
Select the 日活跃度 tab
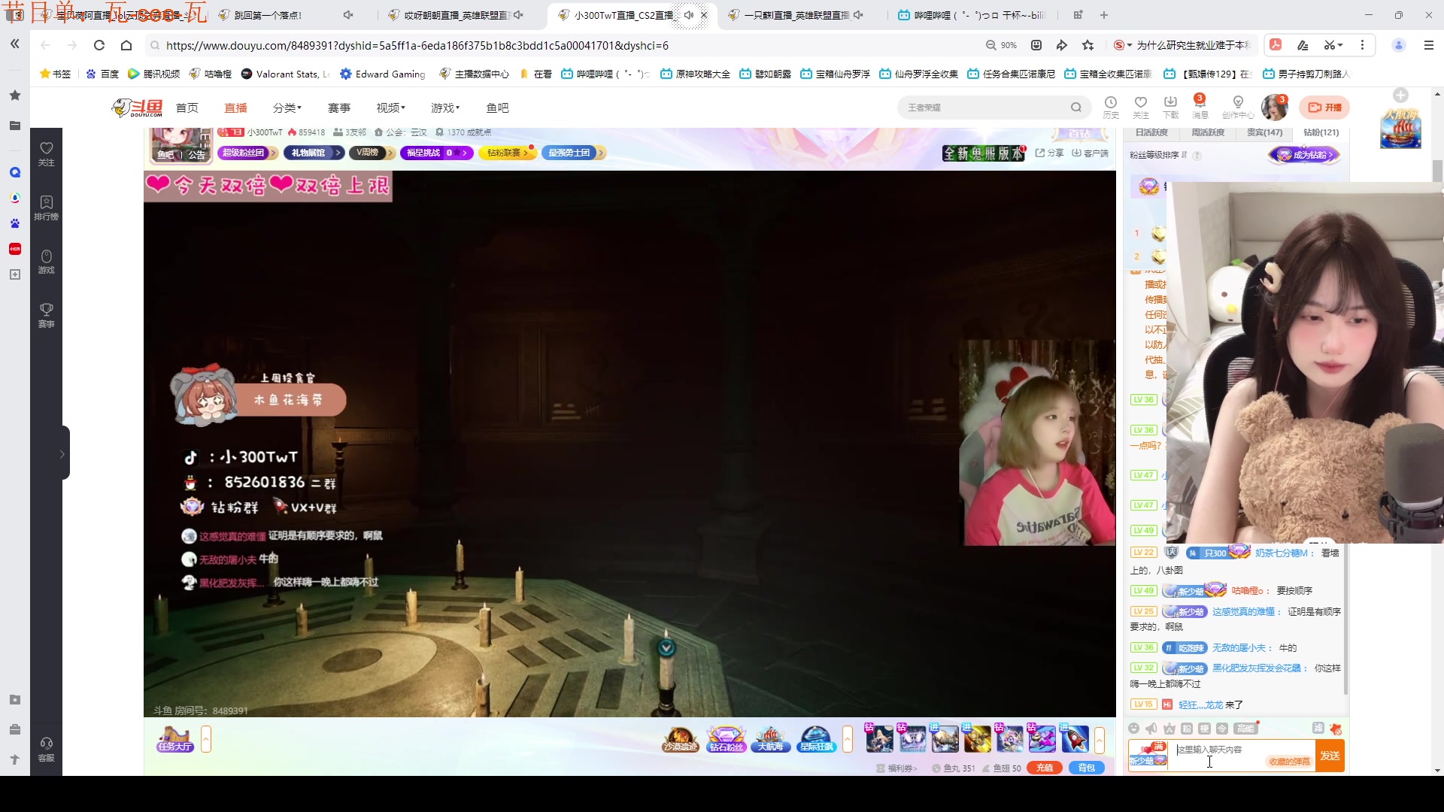pyautogui.click(x=1151, y=132)
